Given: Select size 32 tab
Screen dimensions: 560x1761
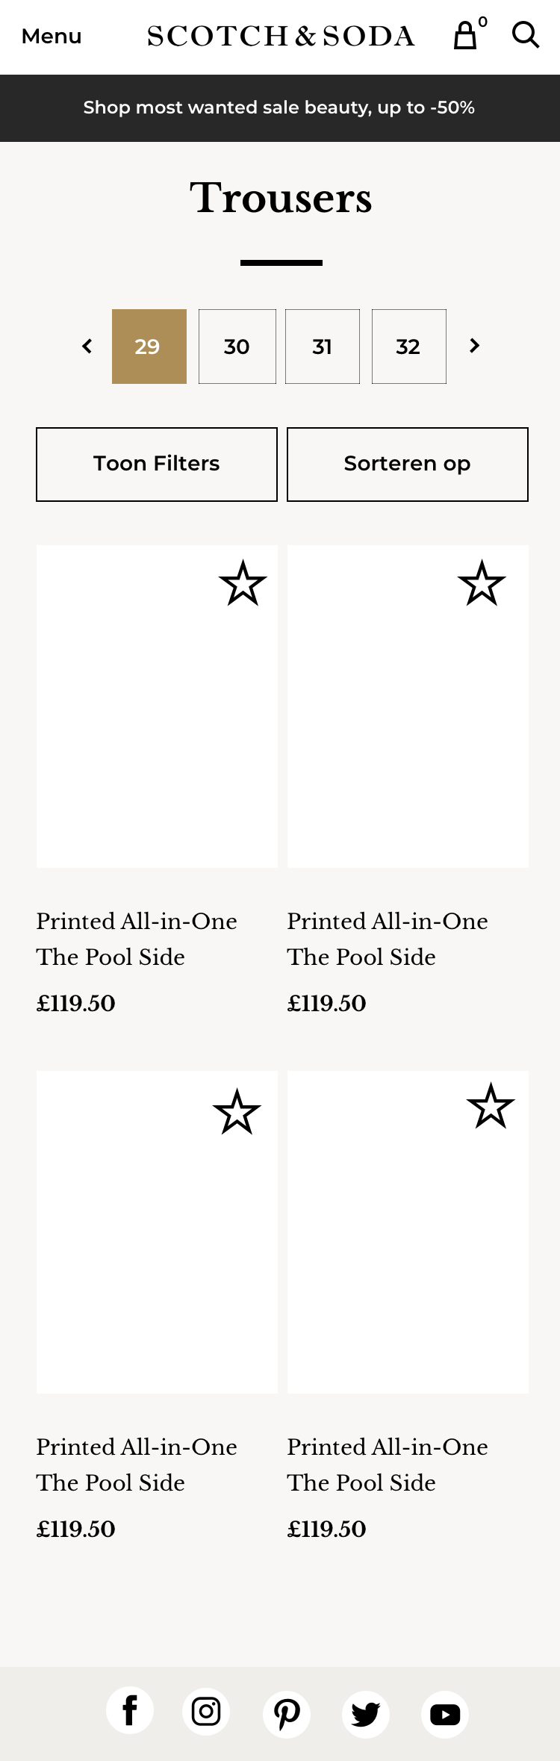Looking at the screenshot, I should pyautogui.click(x=409, y=347).
